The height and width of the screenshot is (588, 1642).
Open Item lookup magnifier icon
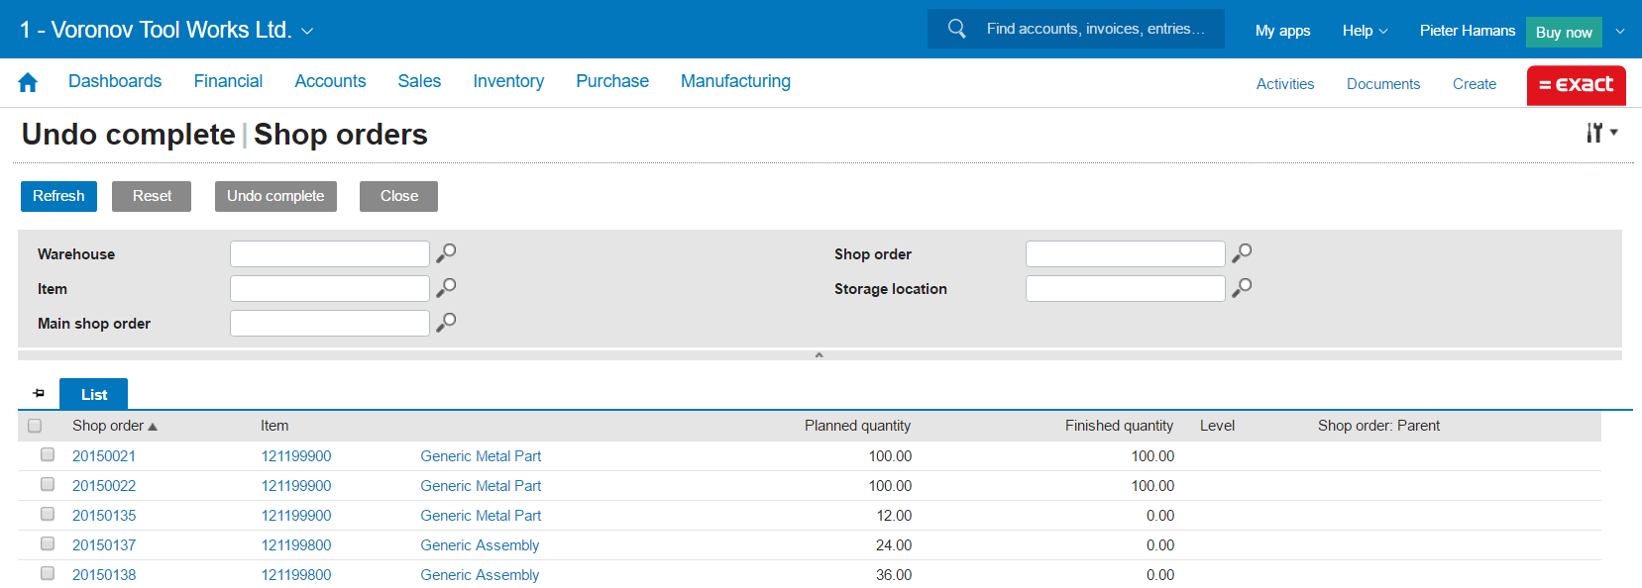tap(447, 288)
